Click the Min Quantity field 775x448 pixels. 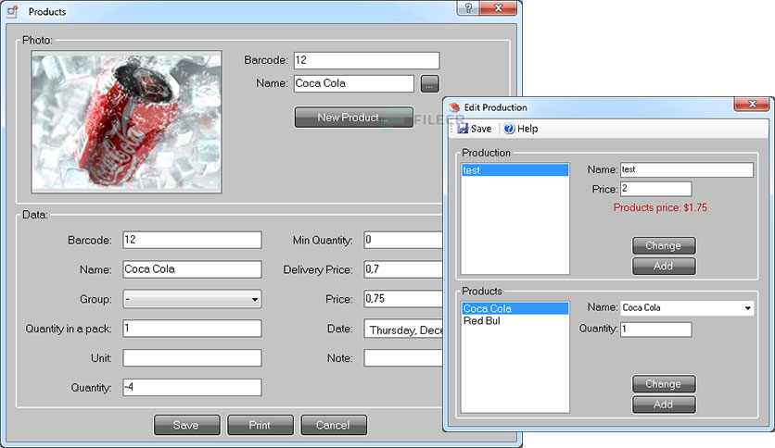click(403, 240)
